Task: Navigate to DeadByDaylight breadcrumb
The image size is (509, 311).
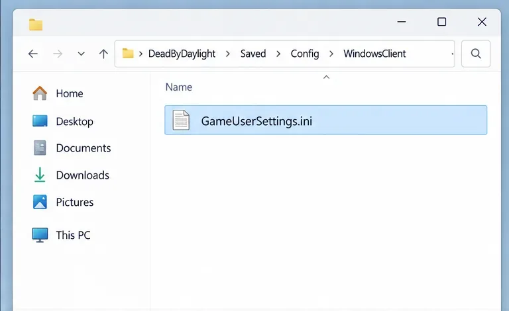Action: (x=182, y=54)
